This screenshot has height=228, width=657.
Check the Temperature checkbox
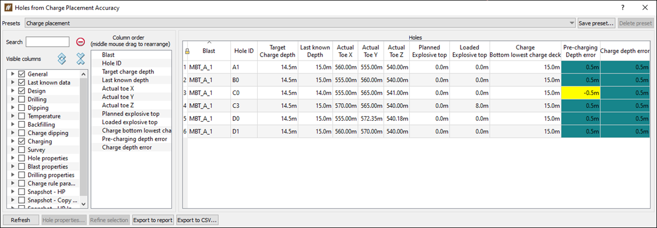click(22, 116)
